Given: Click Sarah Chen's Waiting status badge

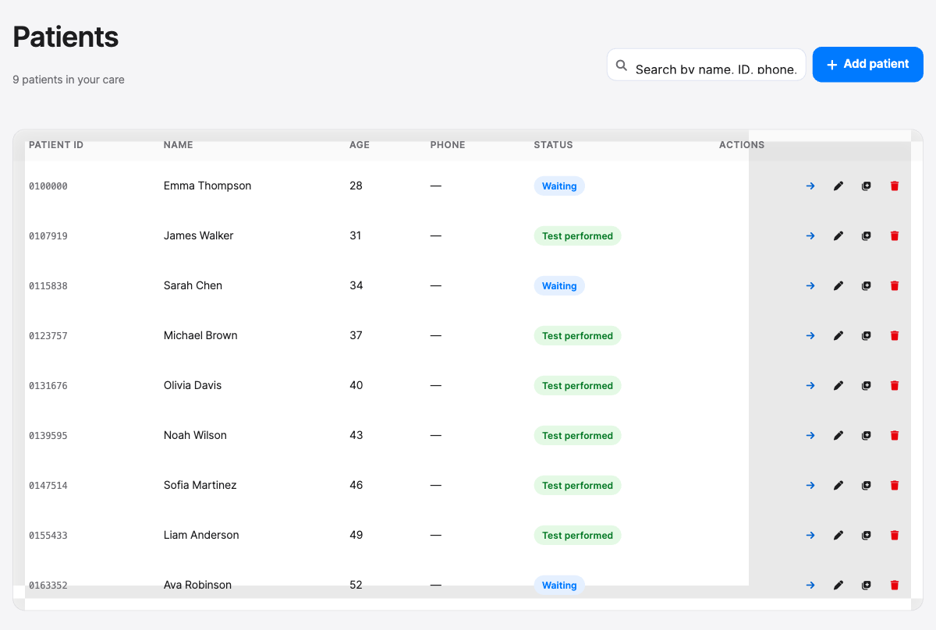Looking at the screenshot, I should click(x=559, y=286).
